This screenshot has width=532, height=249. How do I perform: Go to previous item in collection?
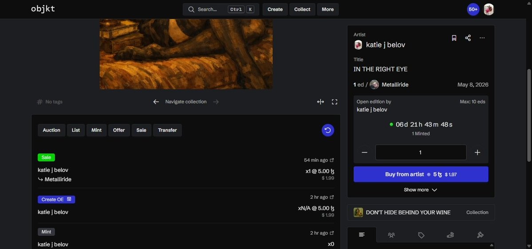pos(156,102)
